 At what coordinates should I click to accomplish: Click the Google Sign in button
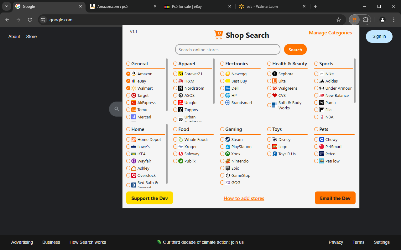click(379, 37)
